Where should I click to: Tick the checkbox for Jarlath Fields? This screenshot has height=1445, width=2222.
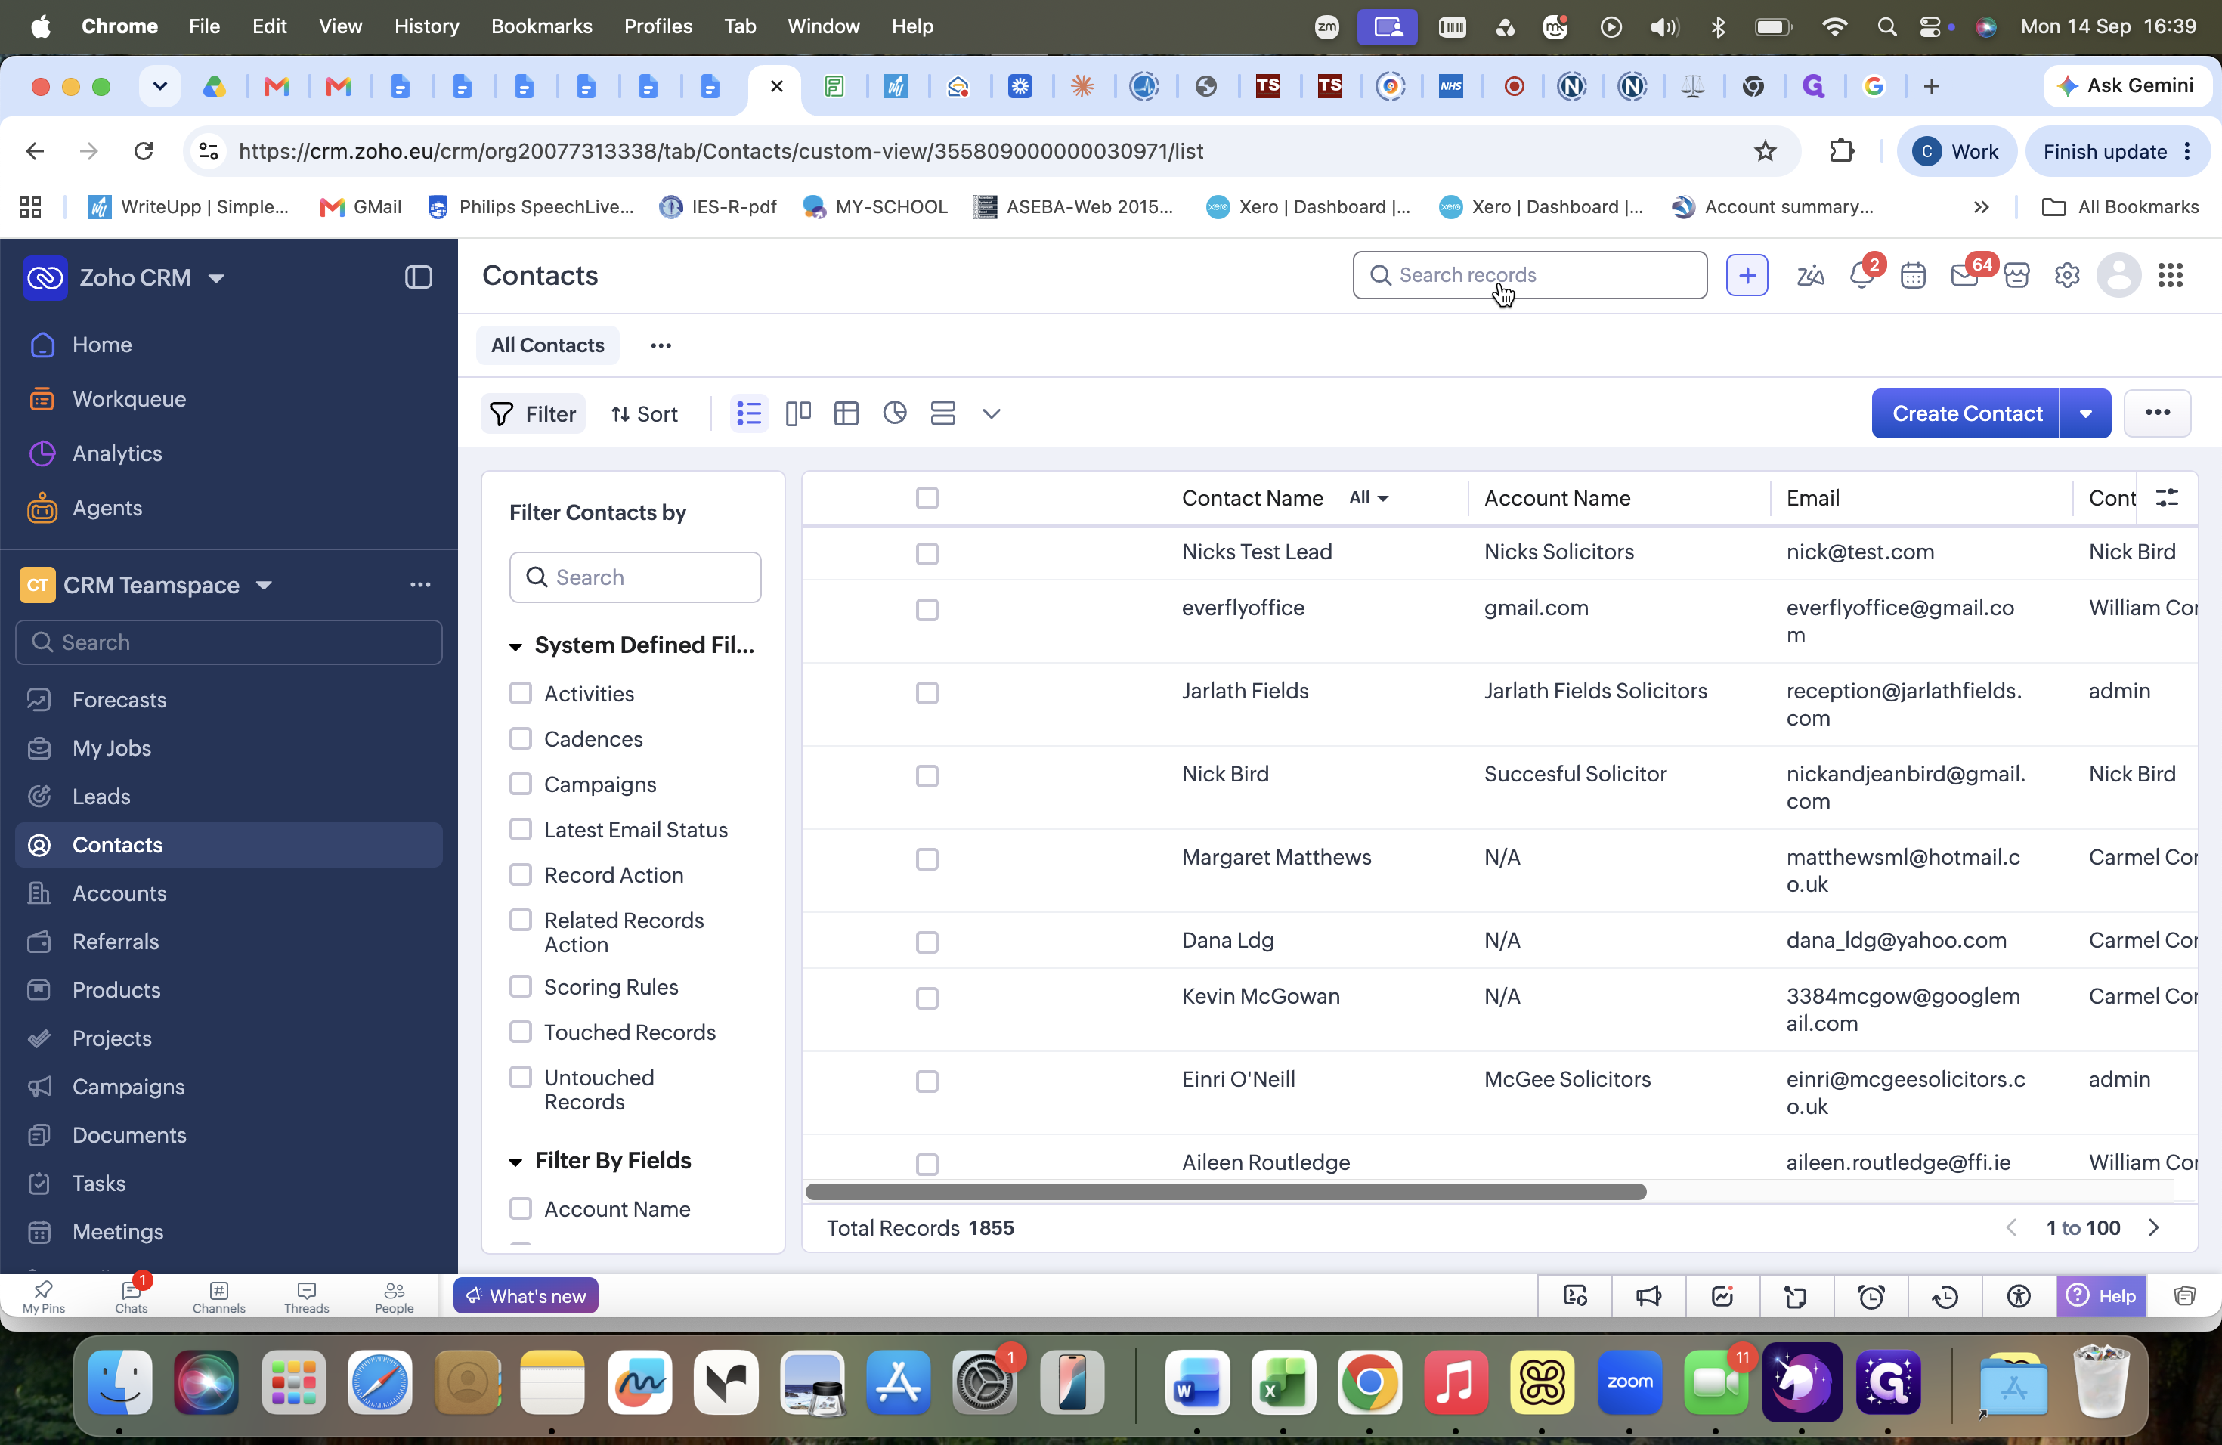click(x=927, y=692)
